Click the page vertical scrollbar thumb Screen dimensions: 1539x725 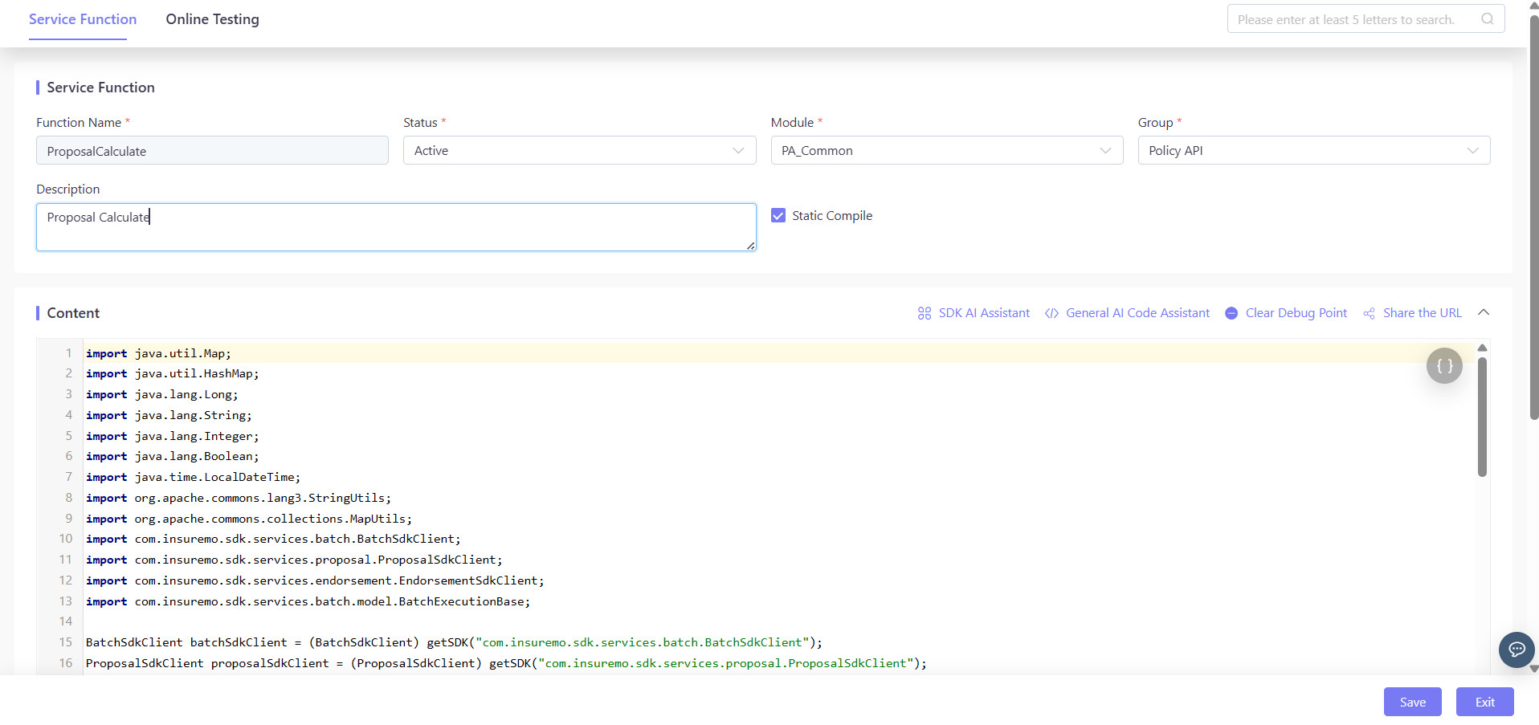[1533, 217]
